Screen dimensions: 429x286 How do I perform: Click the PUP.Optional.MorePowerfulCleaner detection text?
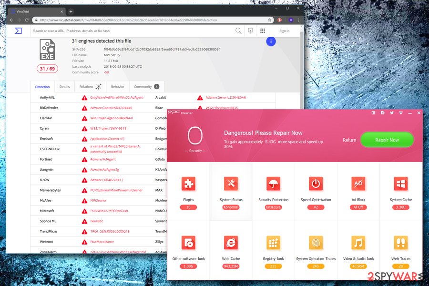117,190
